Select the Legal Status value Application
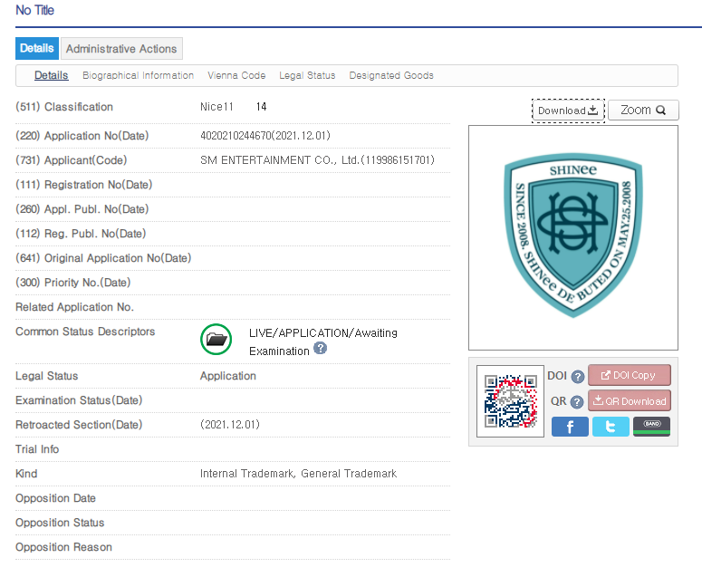 pos(228,376)
